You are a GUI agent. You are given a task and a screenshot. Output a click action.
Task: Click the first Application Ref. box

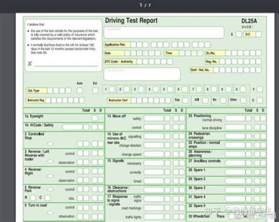pos(133,44)
